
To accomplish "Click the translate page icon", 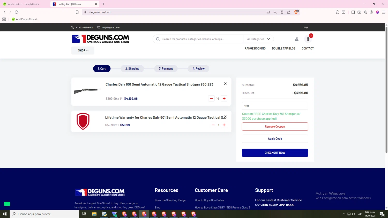I will click(275, 12).
